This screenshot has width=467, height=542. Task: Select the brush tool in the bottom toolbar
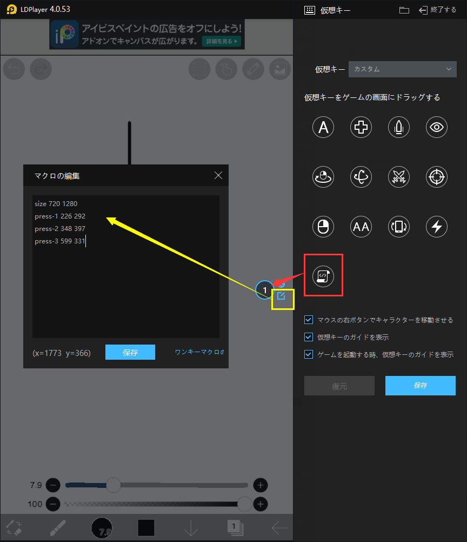coord(58,527)
